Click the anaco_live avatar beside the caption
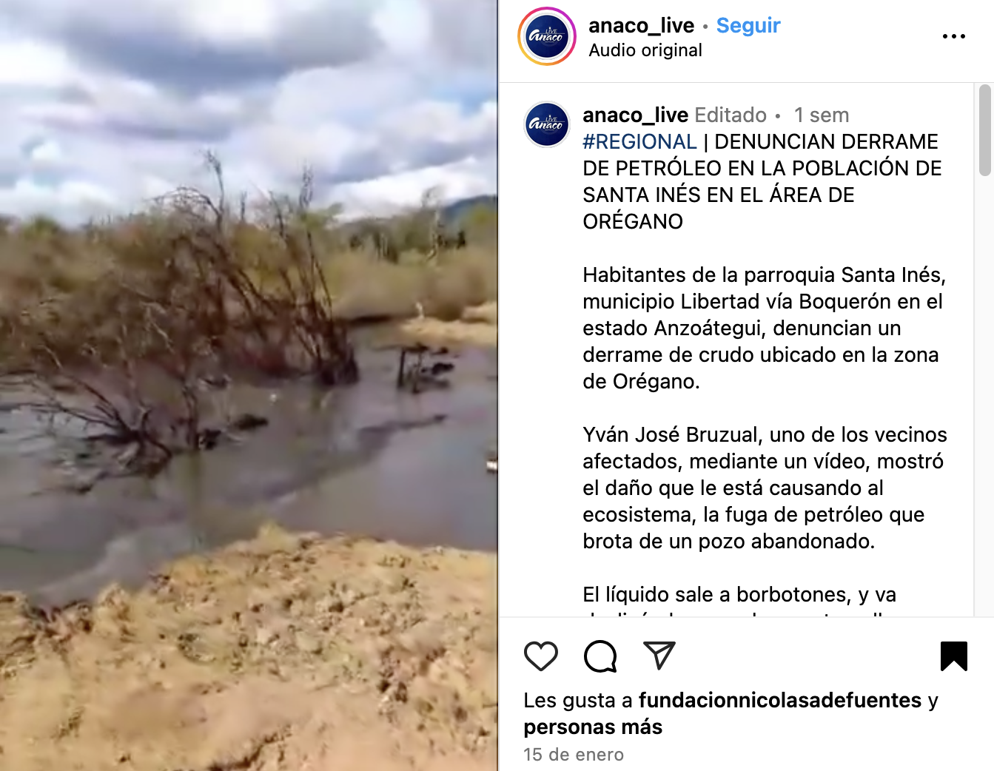 point(547,124)
